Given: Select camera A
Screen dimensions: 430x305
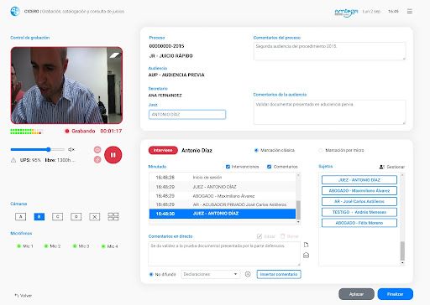Looking at the screenshot, I should 21,216.
